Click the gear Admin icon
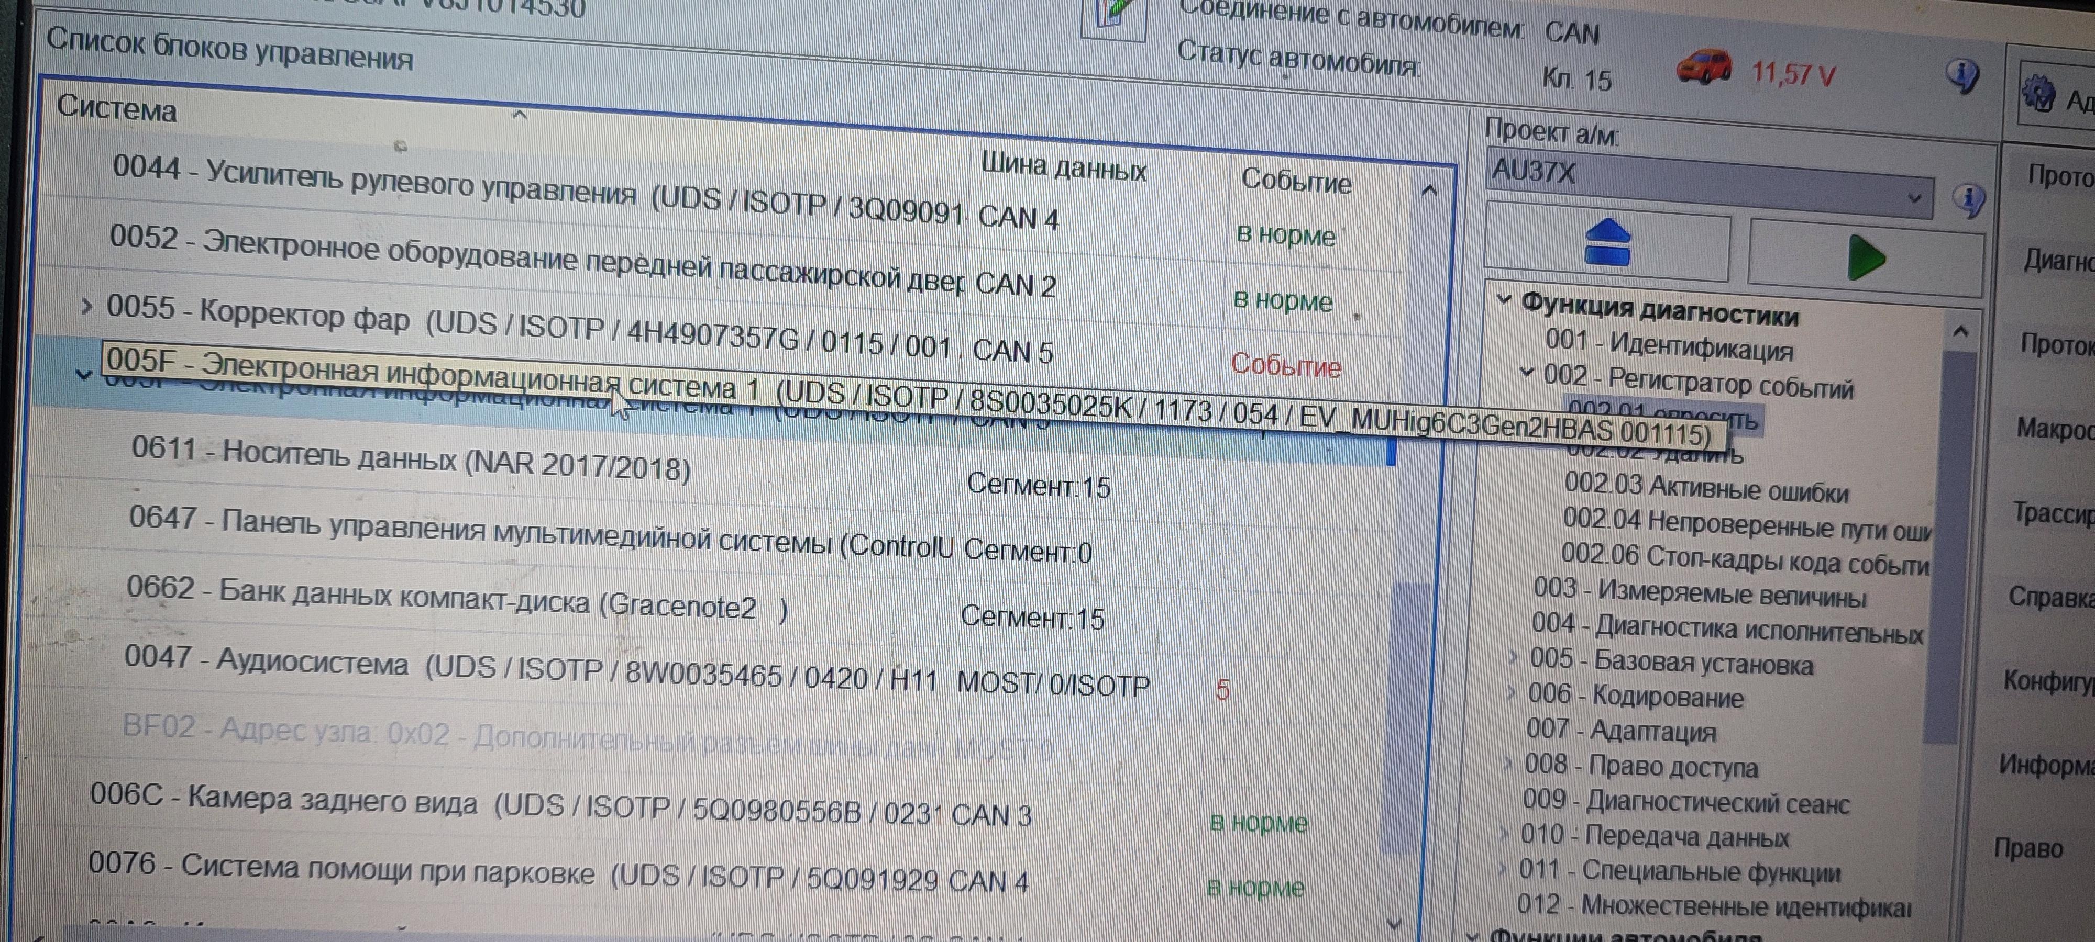Image resolution: width=2095 pixels, height=942 pixels. coord(2038,94)
